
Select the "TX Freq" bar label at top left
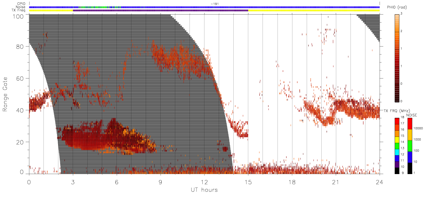[x=19, y=10]
